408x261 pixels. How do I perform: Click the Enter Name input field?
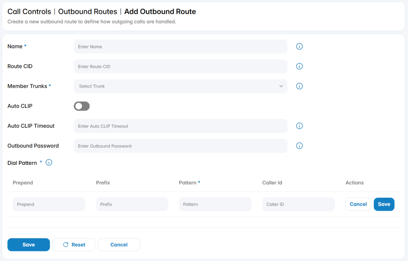coord(180,47)
